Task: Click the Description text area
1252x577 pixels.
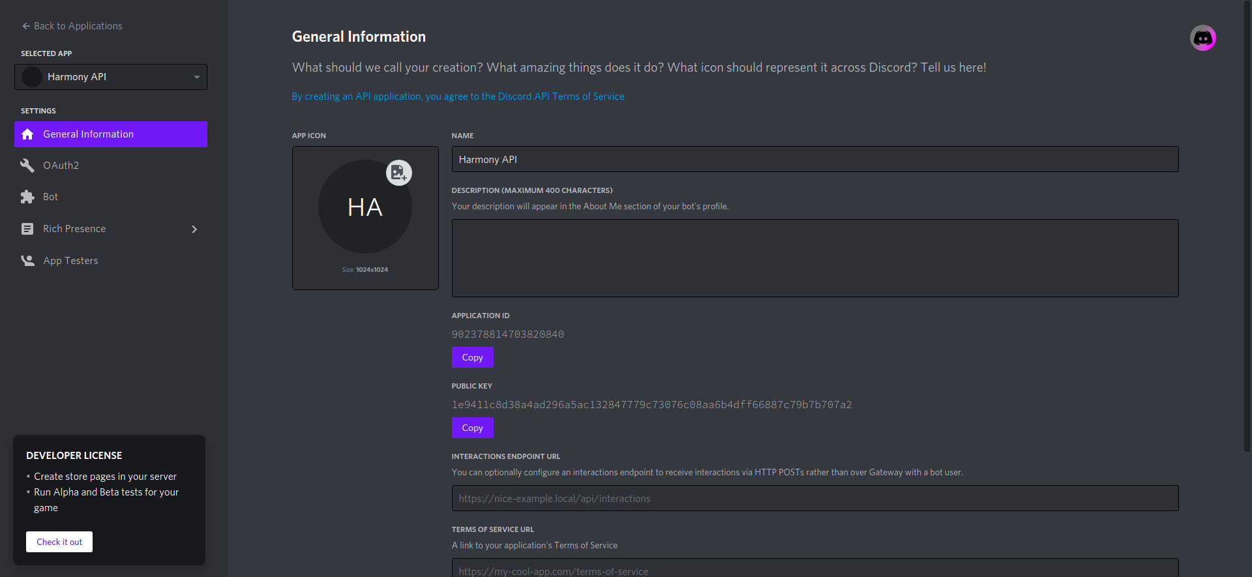Action: click(815, 258)
